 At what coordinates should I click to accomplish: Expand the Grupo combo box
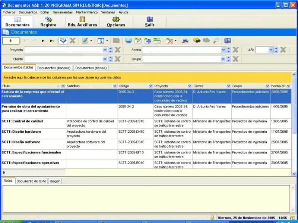223,59
